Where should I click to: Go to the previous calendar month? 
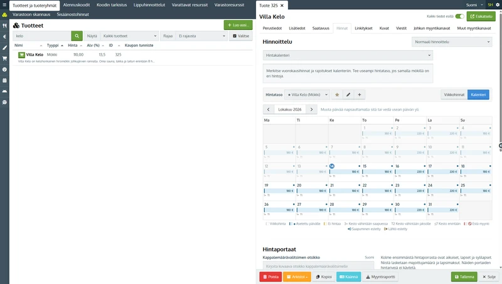tap(269, 109)
